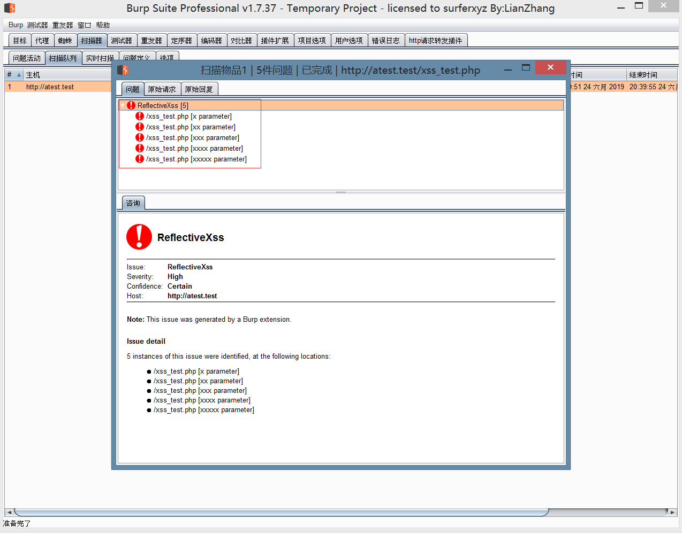Open the 原始请求 tab in the dialog

pyautogui.click(x=162, y=89)
